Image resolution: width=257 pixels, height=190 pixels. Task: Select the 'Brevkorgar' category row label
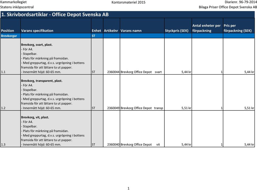click(x=9, y=36)
